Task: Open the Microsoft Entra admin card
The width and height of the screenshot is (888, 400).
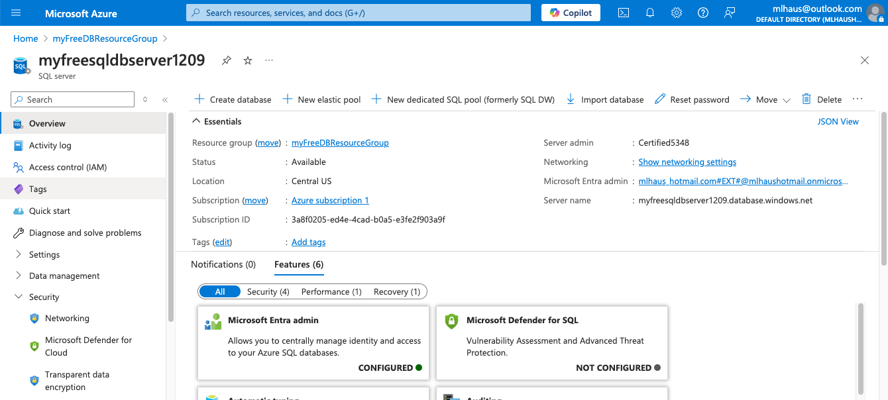Action: [x=313, y=342]
